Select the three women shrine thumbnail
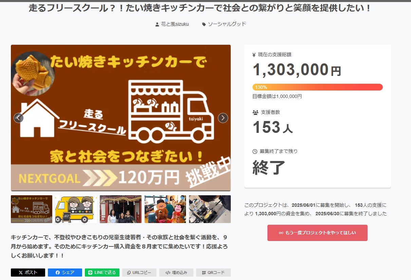 pos(120,209)
